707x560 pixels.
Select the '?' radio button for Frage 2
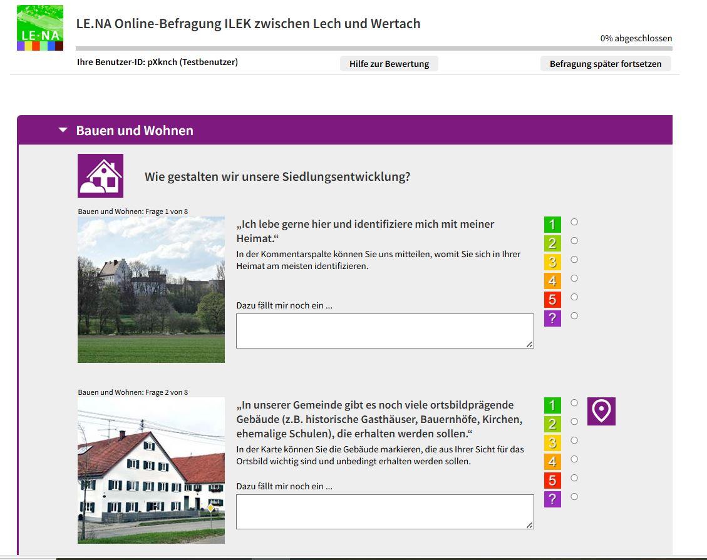click(x=574, y=496)
